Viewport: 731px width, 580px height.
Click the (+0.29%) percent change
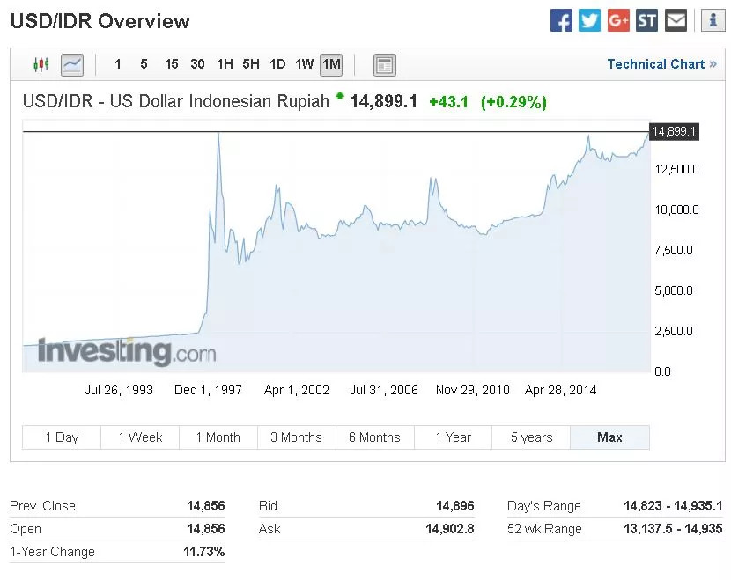tap(513, 102)
